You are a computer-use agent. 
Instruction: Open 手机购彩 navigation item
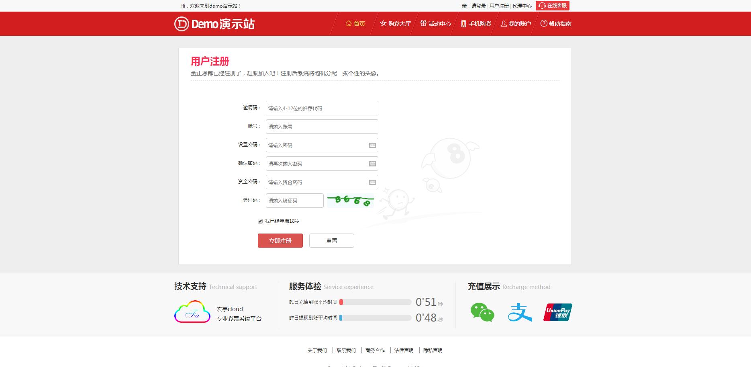[x=476, y=24]
